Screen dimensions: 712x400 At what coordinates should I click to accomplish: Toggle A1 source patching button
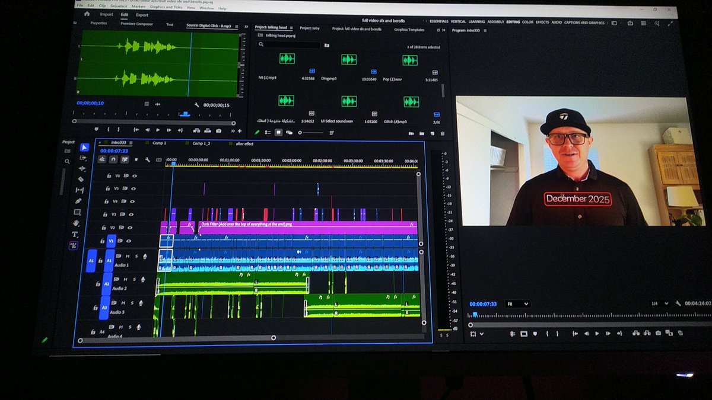[x=91, y=260]
